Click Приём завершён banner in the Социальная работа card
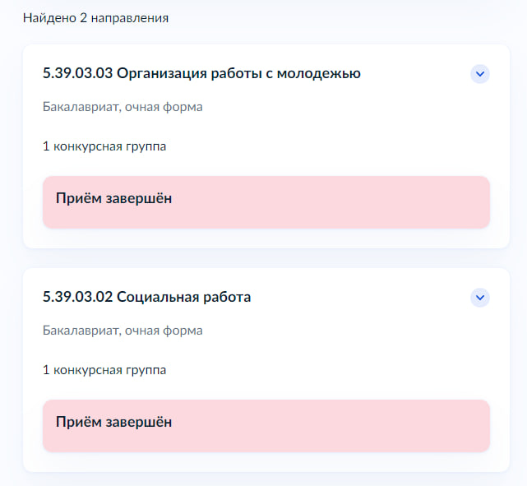 266,426
